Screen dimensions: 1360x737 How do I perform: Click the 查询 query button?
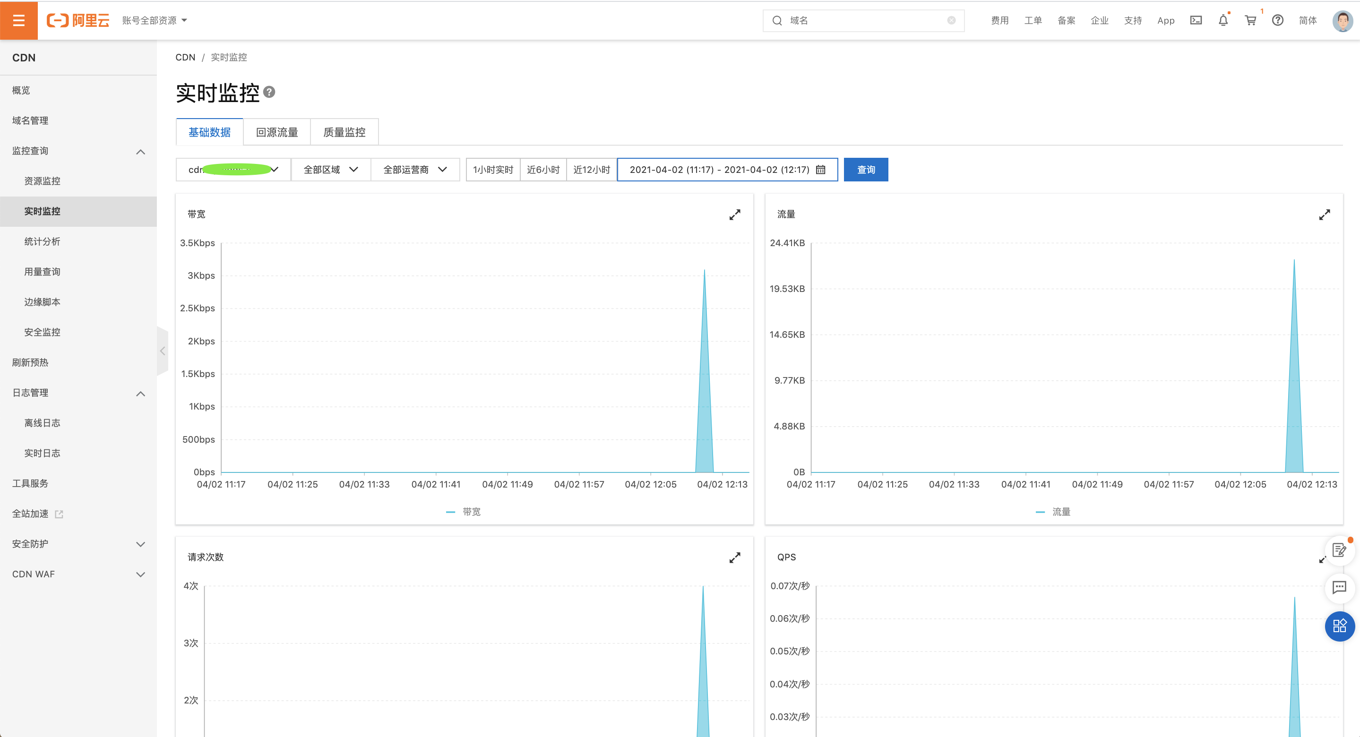(x=865, y=170)
